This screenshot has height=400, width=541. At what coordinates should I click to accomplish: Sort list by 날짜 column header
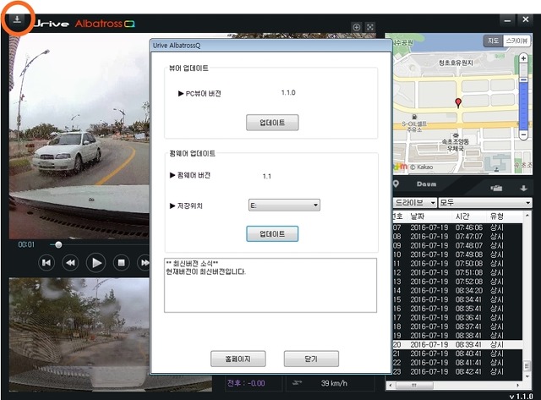click(x=429, y=216)
